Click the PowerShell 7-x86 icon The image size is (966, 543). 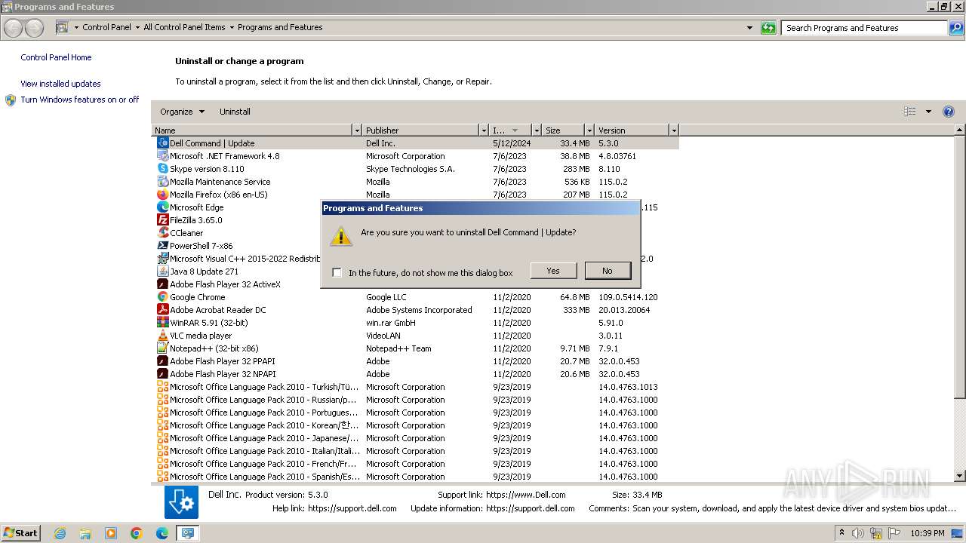point(162,246)
